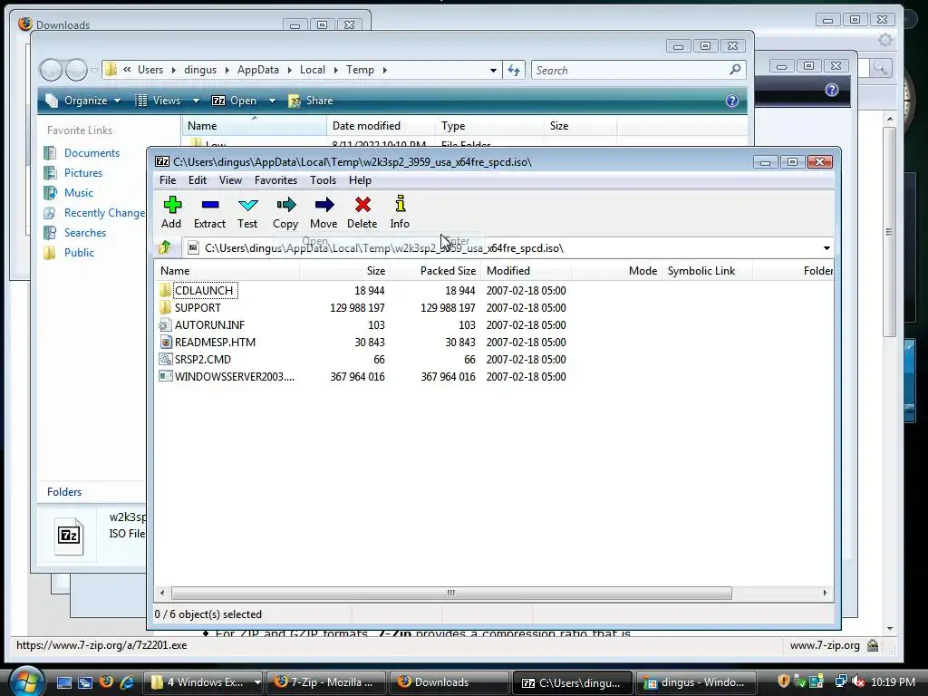Click the red Delete toolbar icon
928x696 pixels.
(x=362, y=212)
